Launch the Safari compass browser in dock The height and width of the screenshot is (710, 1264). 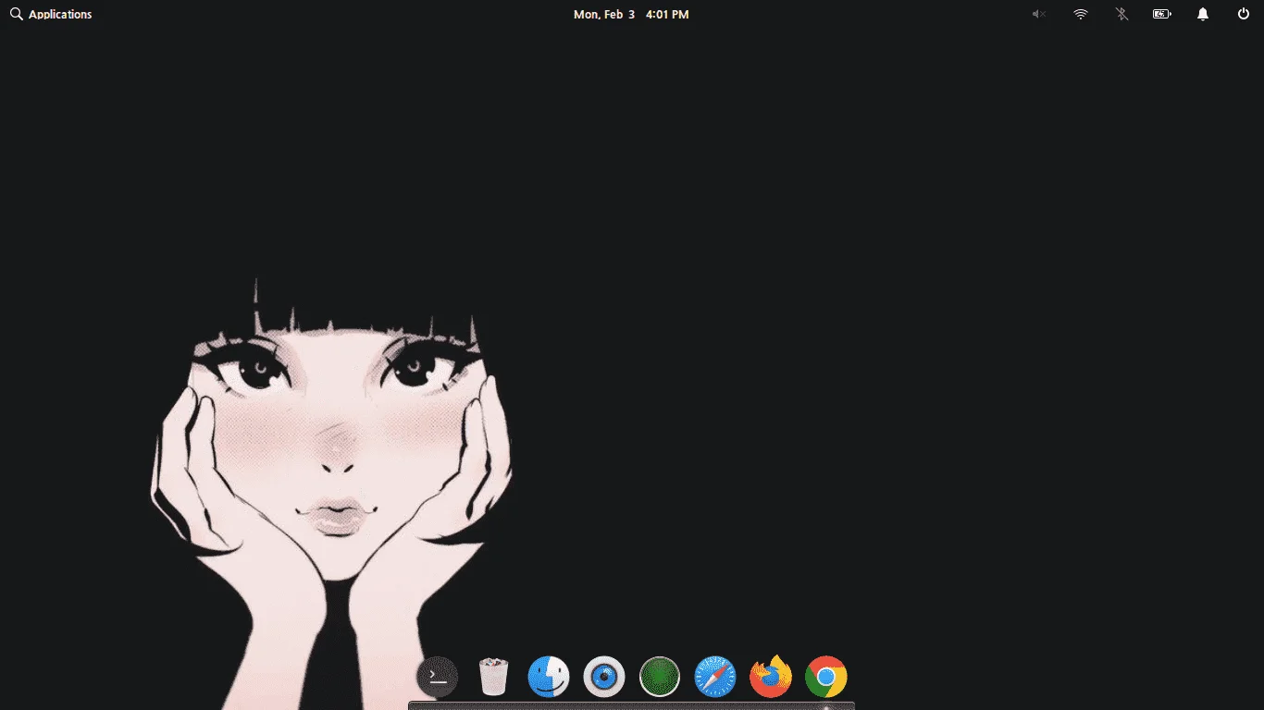(x=715, y=677)
